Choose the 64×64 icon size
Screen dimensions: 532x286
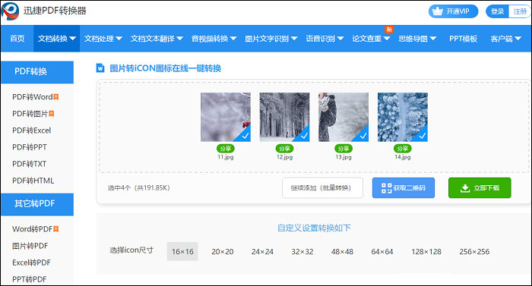point(382,251)
